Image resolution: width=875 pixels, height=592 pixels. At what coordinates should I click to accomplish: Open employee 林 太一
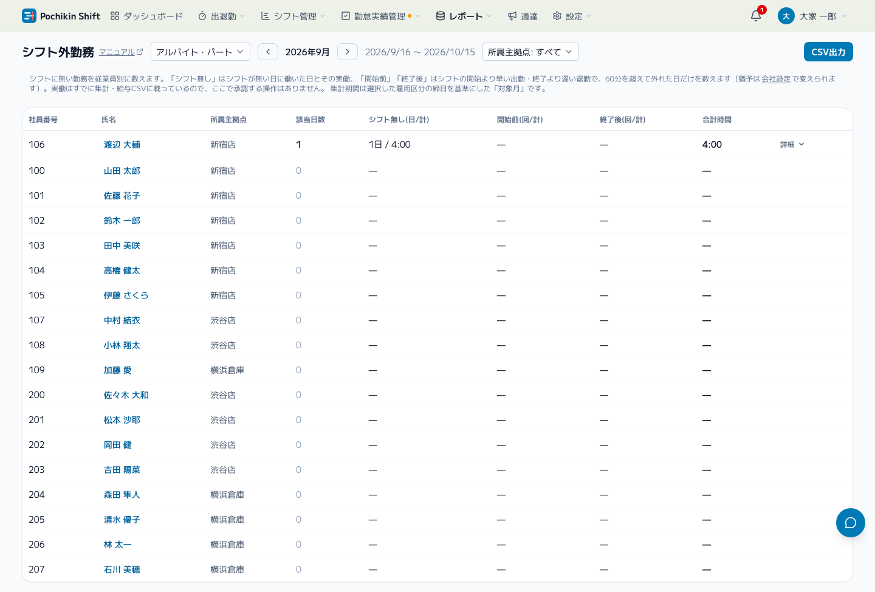point(118,545)
